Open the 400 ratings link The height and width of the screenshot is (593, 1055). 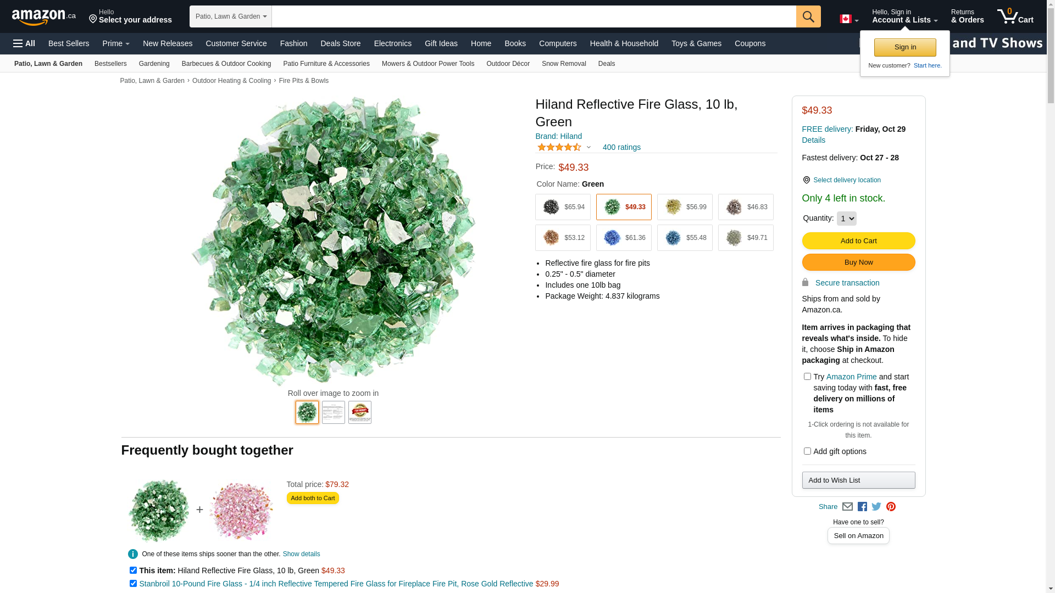point(621,147)
